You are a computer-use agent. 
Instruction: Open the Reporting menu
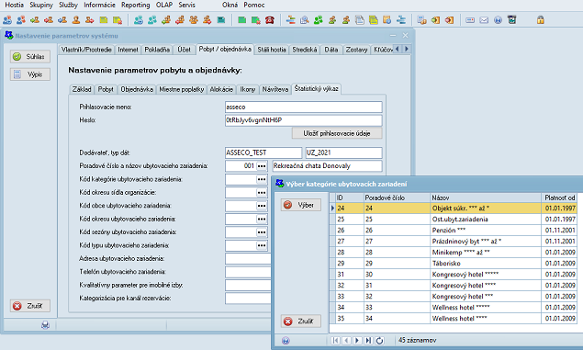(x=135, y=5)
